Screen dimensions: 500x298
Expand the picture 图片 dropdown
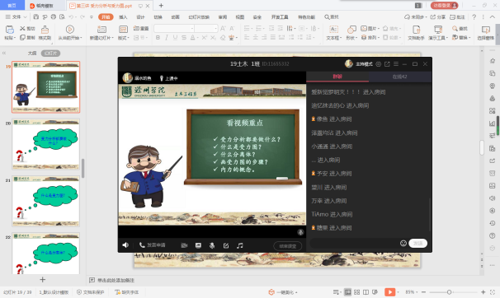click(378, 29)
